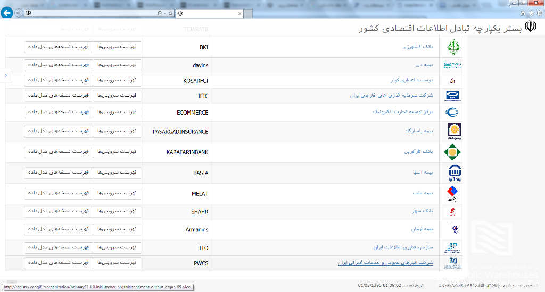Click the Bimeh Asia logo icon

tap(455, 173)
